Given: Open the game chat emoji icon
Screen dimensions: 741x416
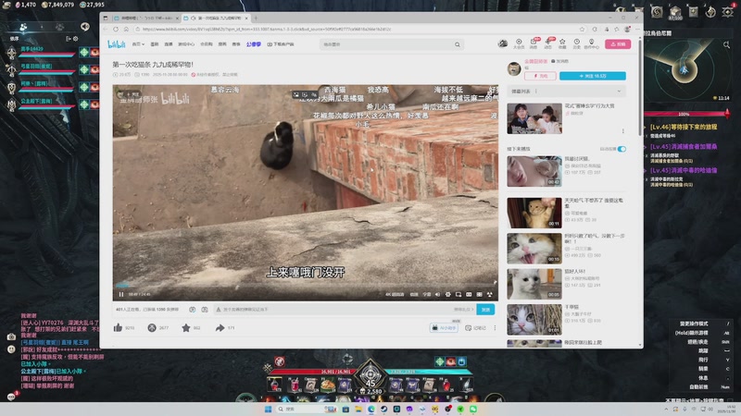Looking at the screenshot, I should point(11,349).
